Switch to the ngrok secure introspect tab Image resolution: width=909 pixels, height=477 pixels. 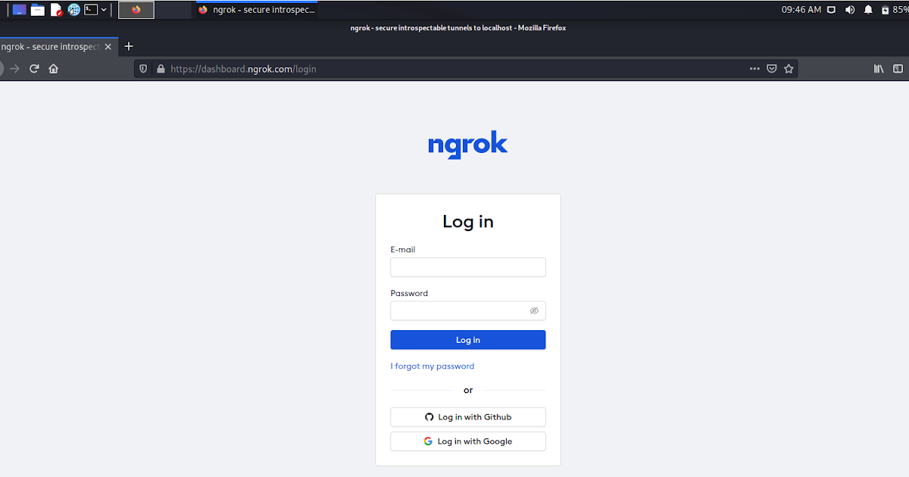coord(53,46)
